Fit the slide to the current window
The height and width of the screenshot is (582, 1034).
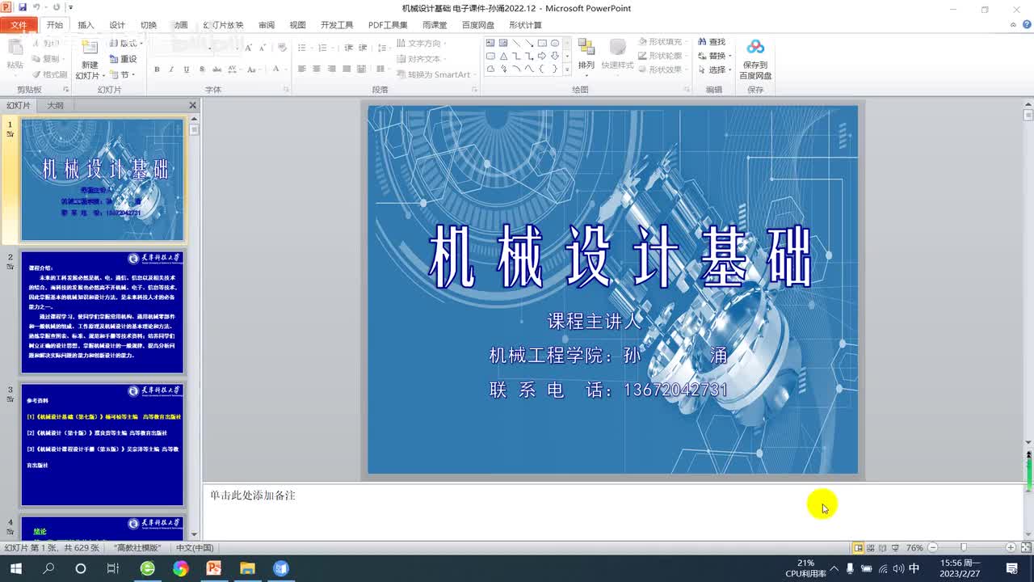1024,548
